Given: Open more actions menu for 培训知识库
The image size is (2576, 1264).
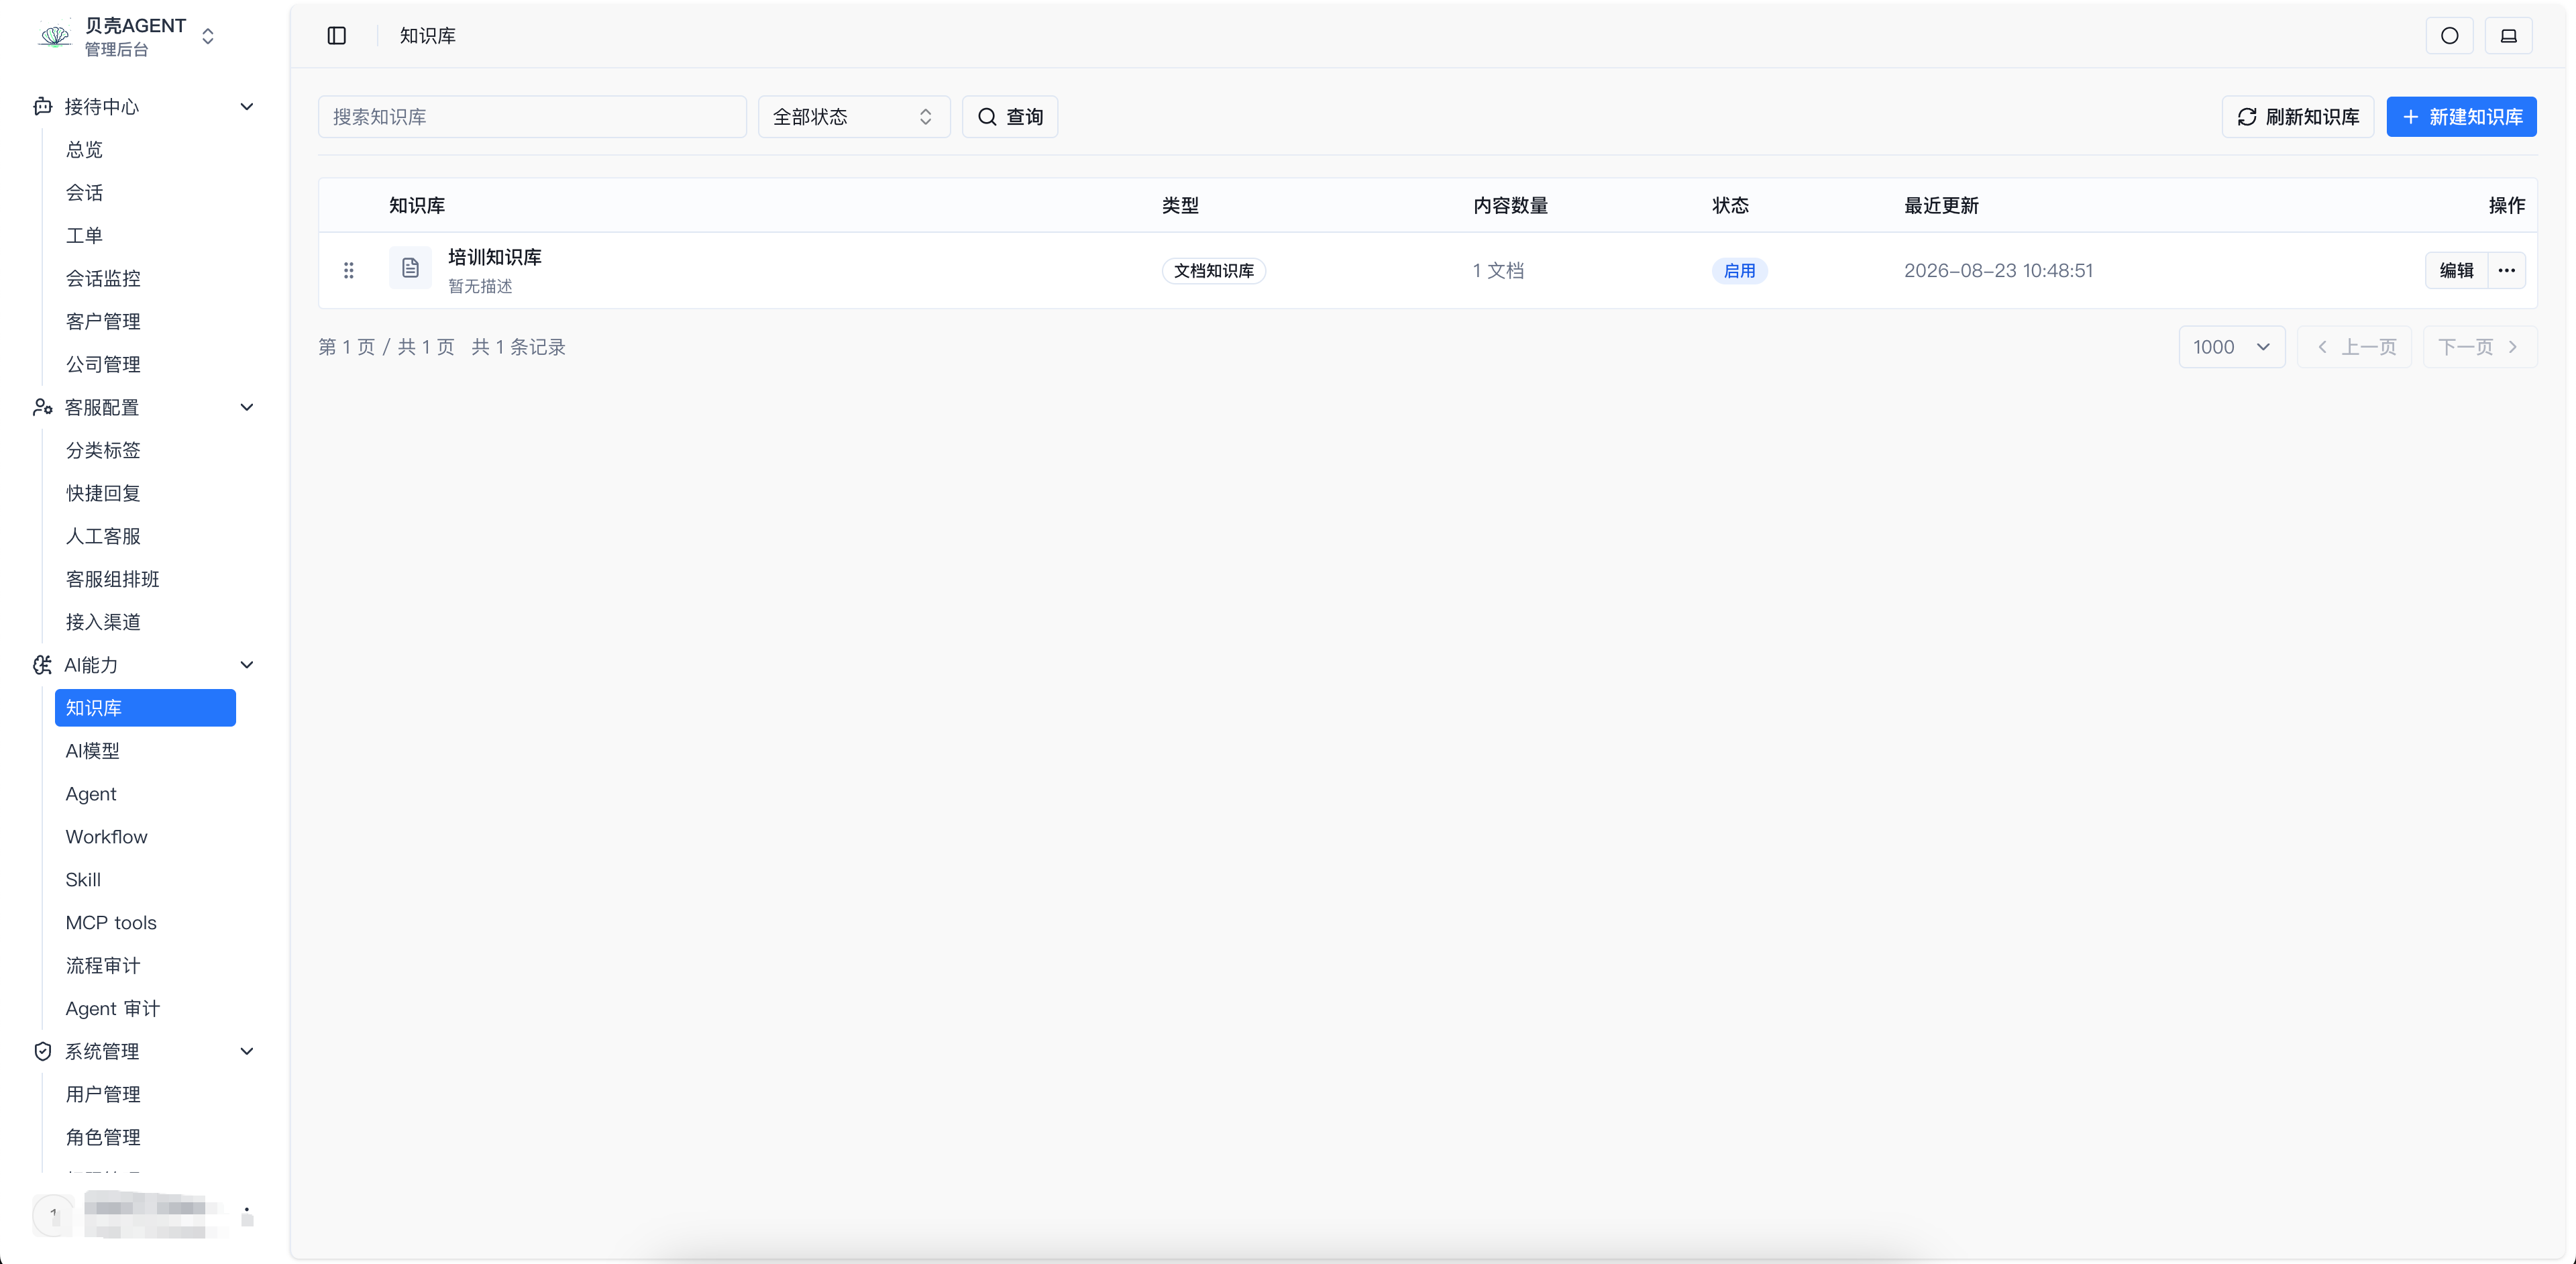Looking at the screenshot, I should pos(2506,270).
